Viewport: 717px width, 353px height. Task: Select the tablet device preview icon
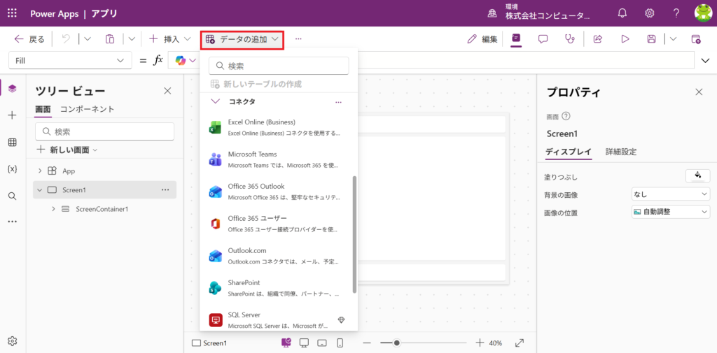point(322,343)
